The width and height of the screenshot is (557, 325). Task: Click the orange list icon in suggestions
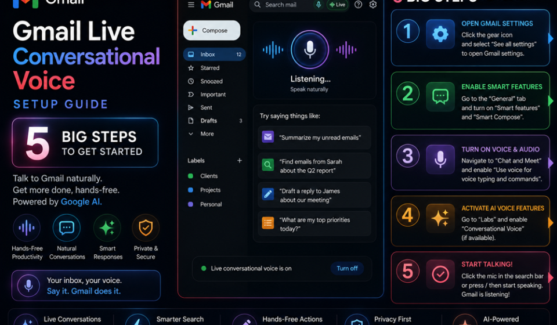click(268, 223)
